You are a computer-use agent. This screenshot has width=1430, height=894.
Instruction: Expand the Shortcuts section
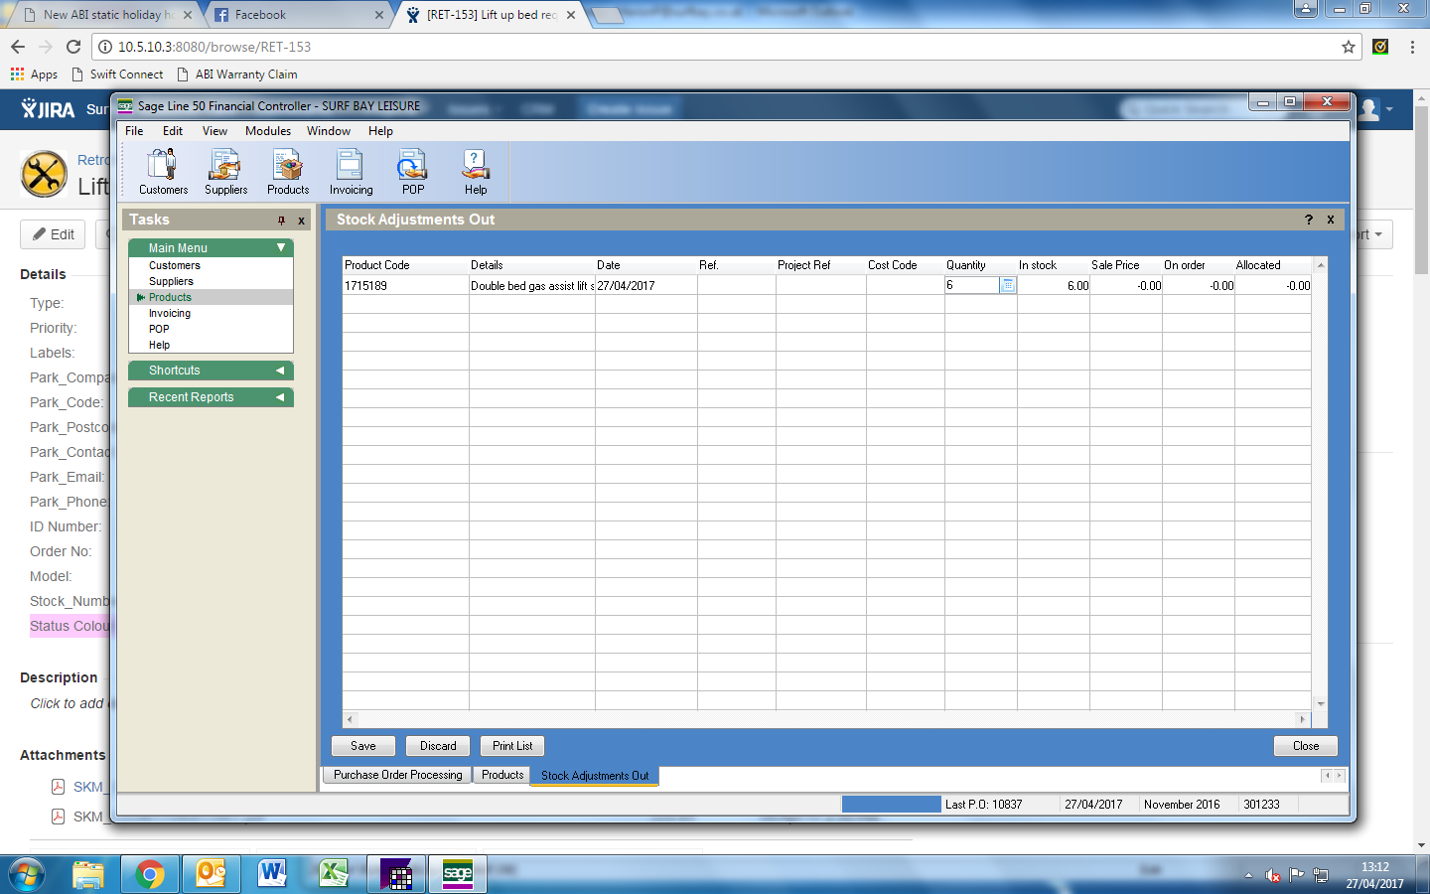coord(280,371)
